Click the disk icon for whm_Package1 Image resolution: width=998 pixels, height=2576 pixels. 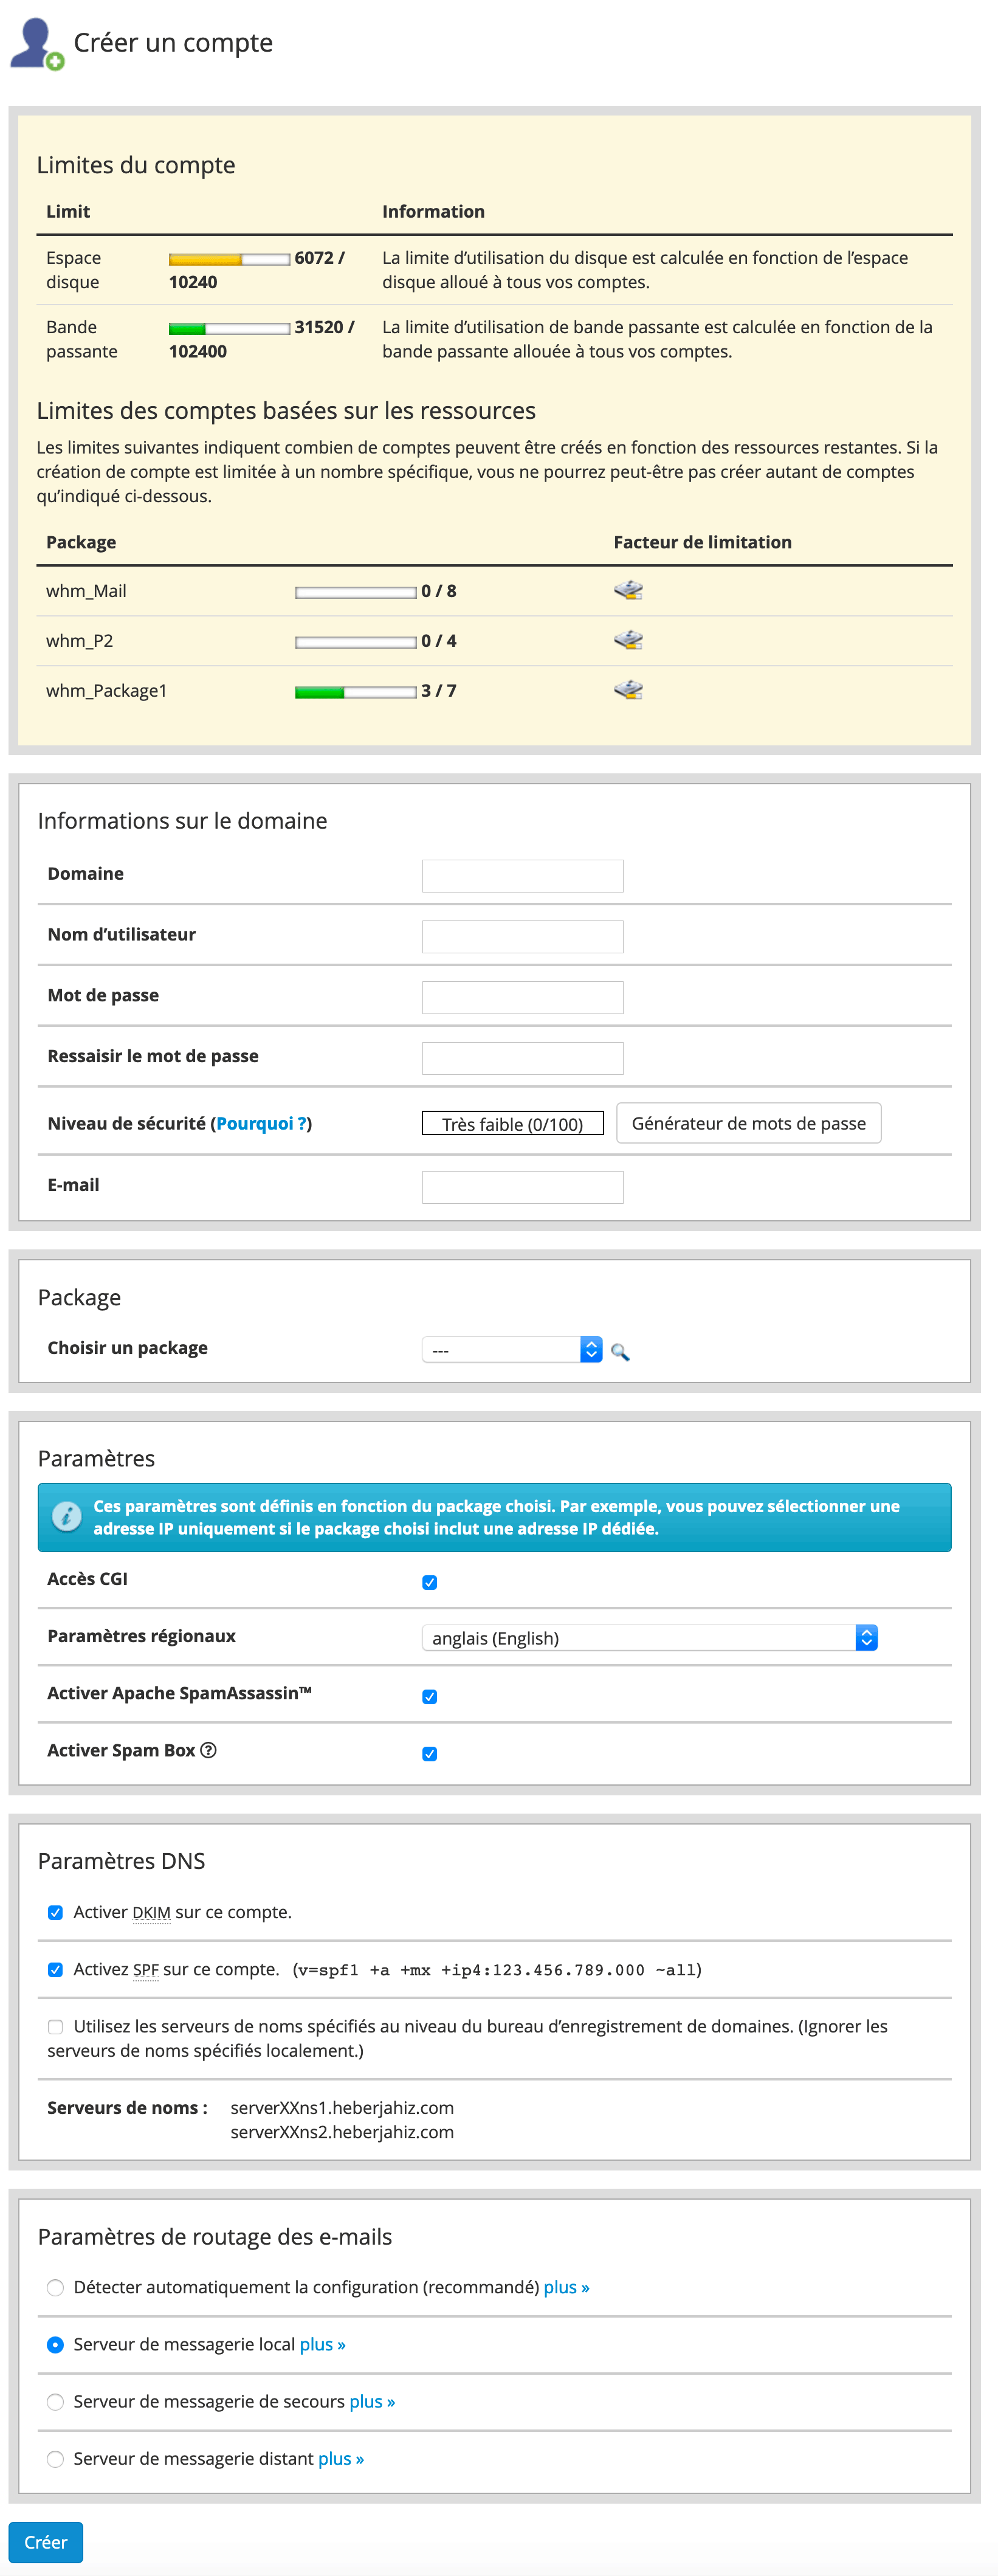(628, 690)
